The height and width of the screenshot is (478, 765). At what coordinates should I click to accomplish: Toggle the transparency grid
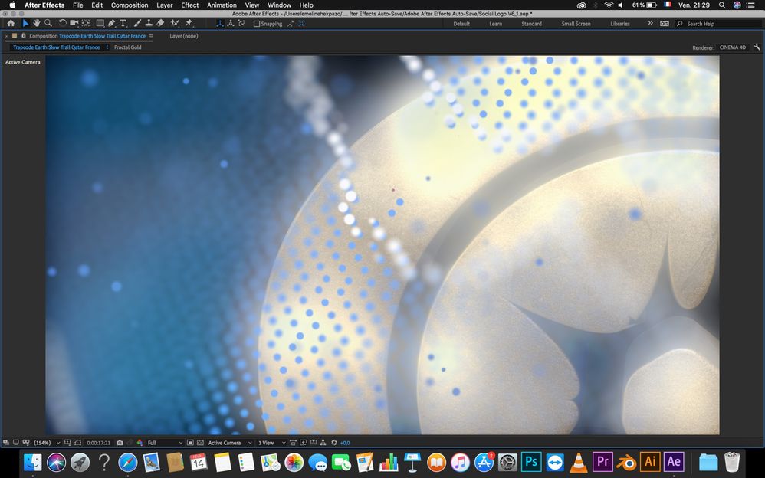coord(200,443)
